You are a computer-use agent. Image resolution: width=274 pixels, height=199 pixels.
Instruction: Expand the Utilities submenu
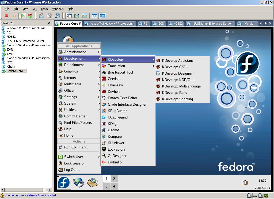[79, 110]
